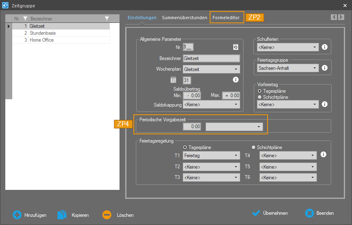Select Tagespläne radio button under Feiertagsregelung
Viewport: 352px width, 225px height.
(186, 147)
